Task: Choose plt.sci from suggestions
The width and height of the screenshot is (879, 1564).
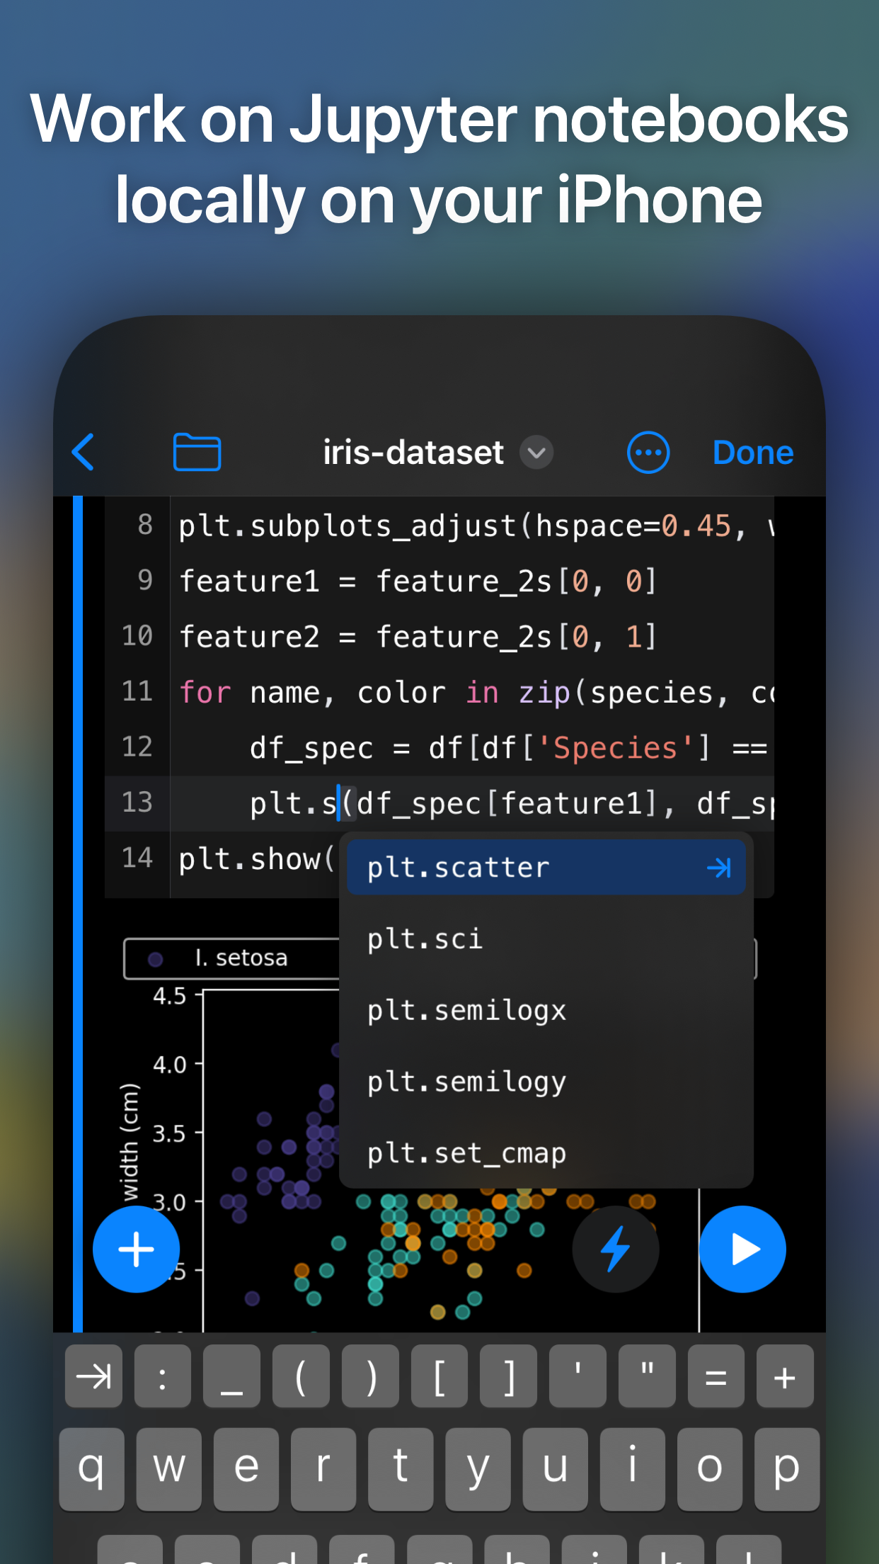Action: point(546,939)
